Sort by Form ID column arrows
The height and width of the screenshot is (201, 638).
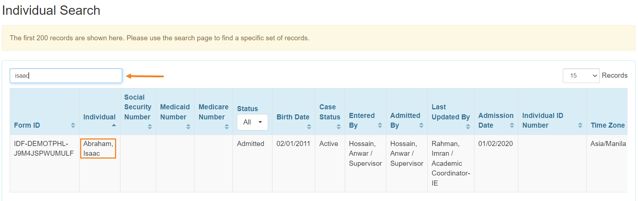pyautogui.click(x=73, y=125)
